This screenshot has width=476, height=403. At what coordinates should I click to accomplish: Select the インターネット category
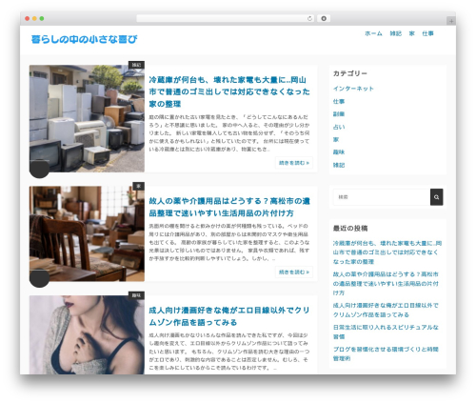(353, 89)
